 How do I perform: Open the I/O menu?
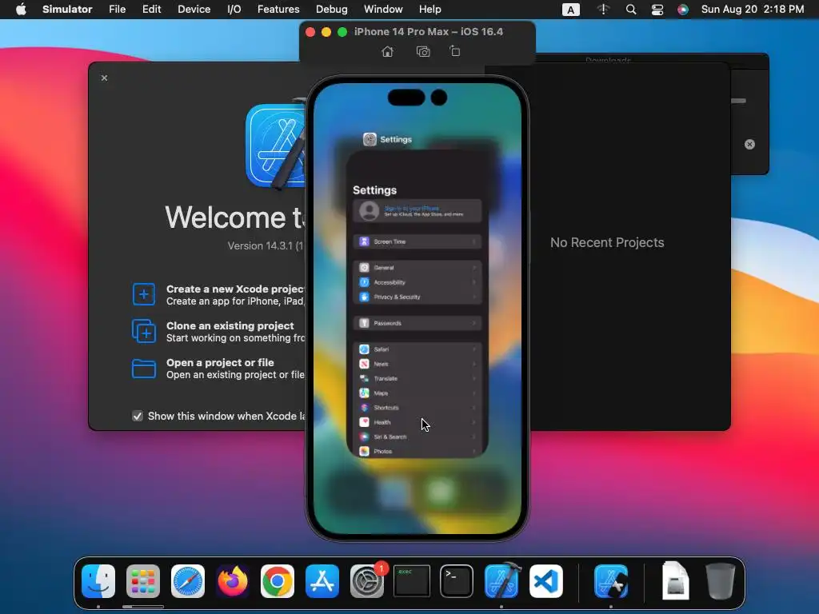click(234, 10)
